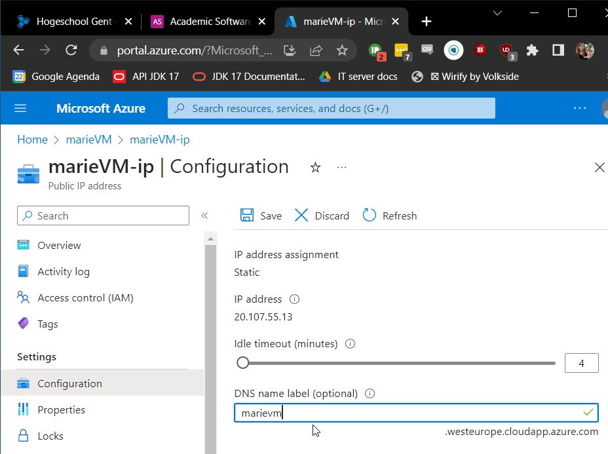Open Access control (IAM) menu item
Image resolution: width=608 pixels, height=454 pixels.
[85, 298]
